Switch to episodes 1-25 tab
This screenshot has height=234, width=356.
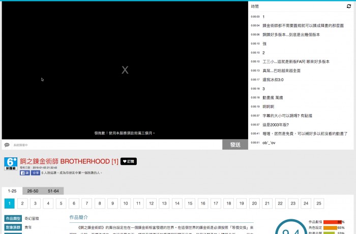click(x=12, y=191)
